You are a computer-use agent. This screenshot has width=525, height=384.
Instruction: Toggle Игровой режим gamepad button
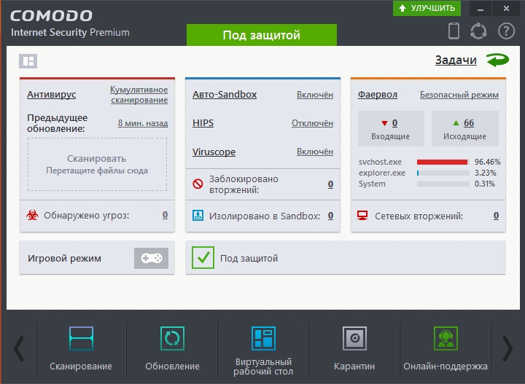152,258
